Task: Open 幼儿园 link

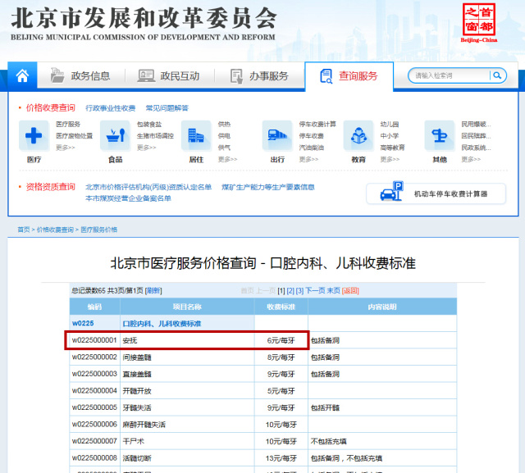Action: pyautogui.click(x=390, y=124)
